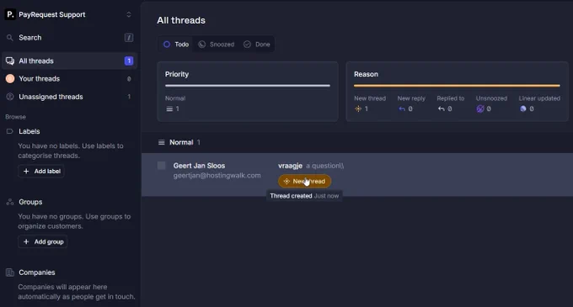Open the PayRequest Support workspace switcher
This screenshot has height=307, width=573.
pos(69,14)
